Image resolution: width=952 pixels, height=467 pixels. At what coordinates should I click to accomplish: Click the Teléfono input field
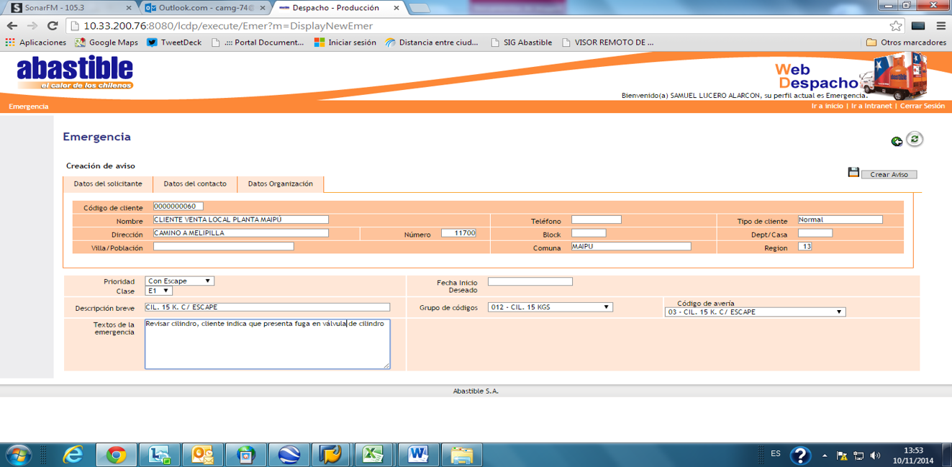click(597, 220)
